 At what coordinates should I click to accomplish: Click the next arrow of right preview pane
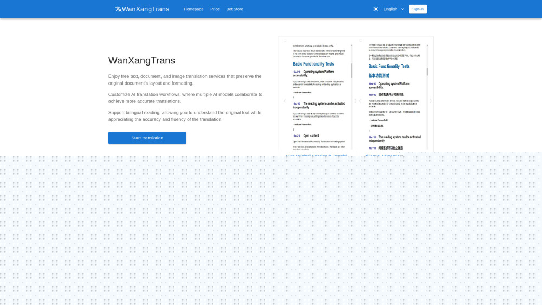pos(431,101)
